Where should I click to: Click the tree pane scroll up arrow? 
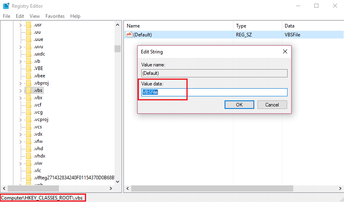pyautogui.click(x=118, y=25)
